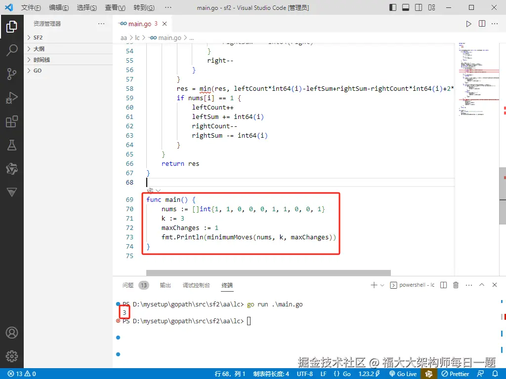Expand the SF2 folder section
506x379 pixels.
tap(68, 38)
